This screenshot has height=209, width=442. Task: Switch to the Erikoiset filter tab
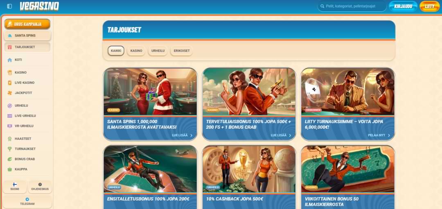point(181,51)
